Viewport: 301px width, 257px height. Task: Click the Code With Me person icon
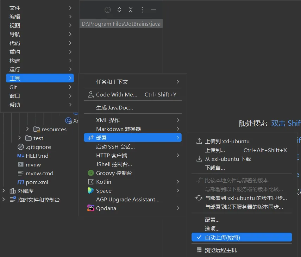pyautogui.click(x=91, y=94)
